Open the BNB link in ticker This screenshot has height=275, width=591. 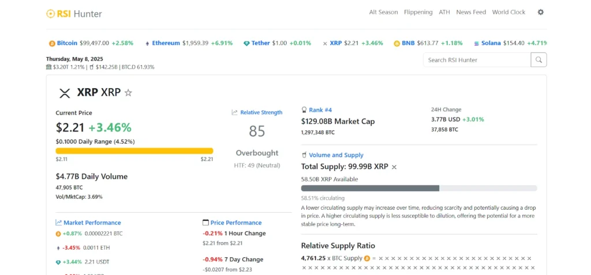pyautogui.click(x=408, y=43)
